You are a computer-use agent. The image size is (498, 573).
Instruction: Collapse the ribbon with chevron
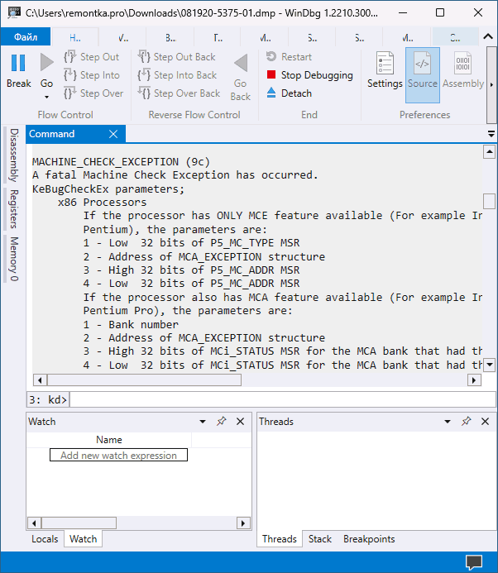[488, 36]
